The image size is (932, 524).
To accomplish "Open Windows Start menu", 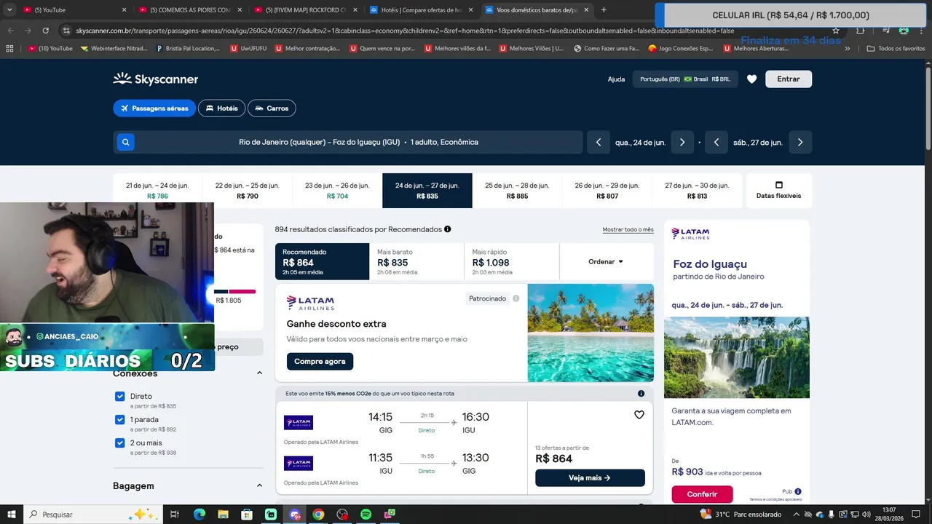I will [x=12, y=515].
